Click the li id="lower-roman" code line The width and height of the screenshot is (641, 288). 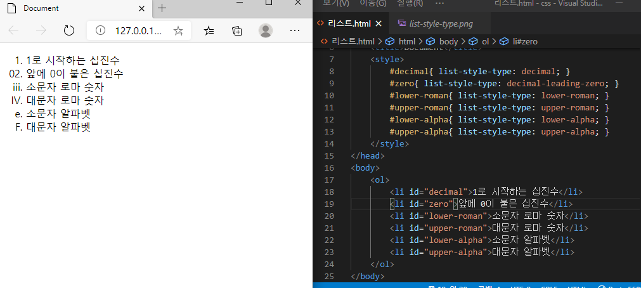[489, 216]
